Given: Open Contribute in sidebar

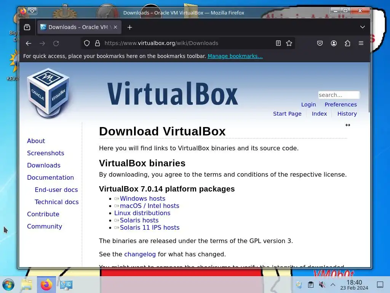Looking at the screenshot, I should point(43,214).
